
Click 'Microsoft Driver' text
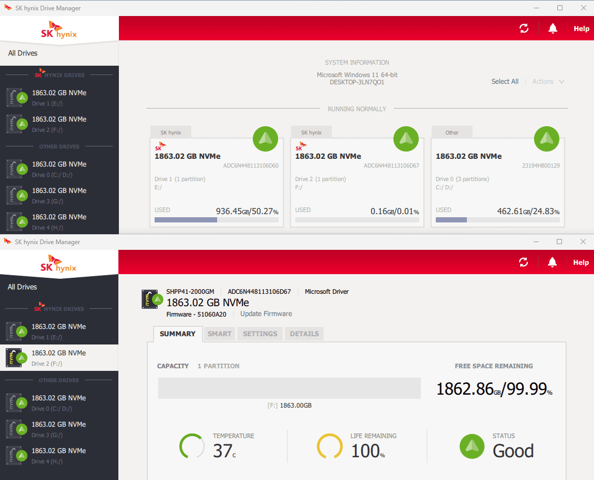pos(327,292)
